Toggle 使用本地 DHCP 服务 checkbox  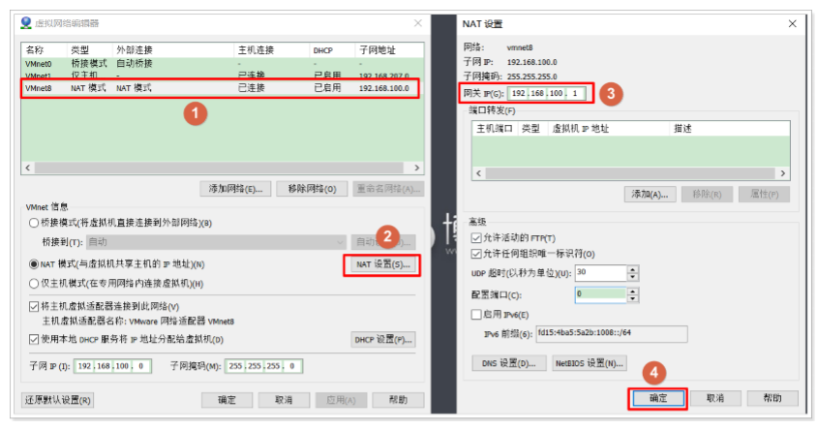pyautogui.click(x=34, y=339)
